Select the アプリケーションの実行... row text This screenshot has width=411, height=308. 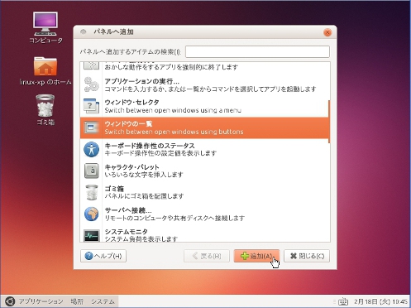click(141, 81)
